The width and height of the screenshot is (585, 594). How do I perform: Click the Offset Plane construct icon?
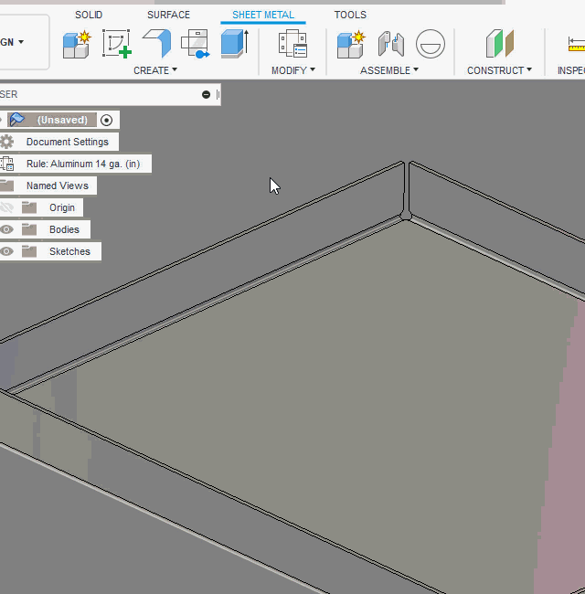click(x=500, y=43)
